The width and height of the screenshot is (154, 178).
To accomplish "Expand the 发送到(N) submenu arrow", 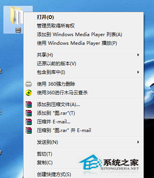I will [x=138, y=142].
